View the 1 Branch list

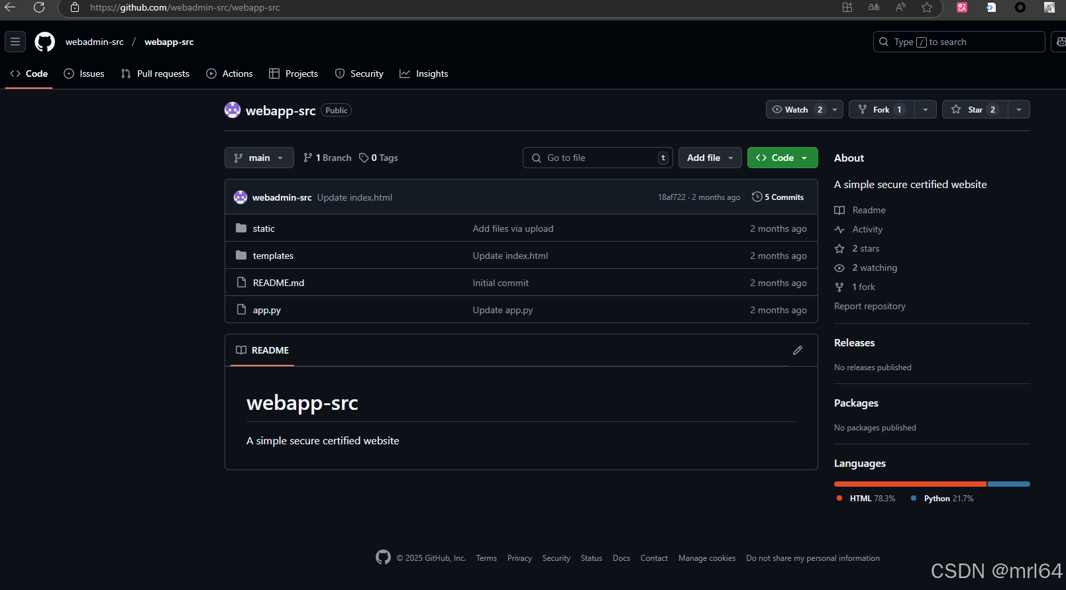click(327, 158)
